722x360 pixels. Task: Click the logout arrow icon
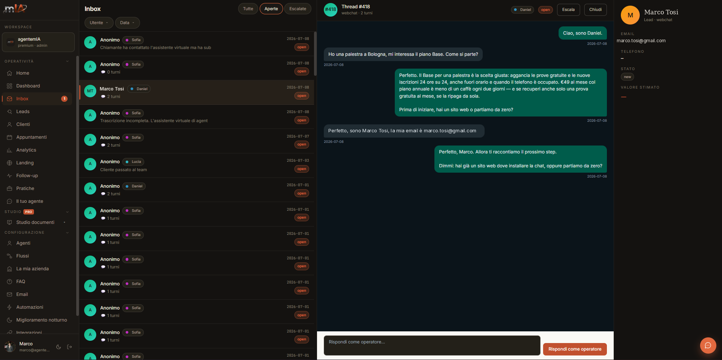(x=69, y=347)
